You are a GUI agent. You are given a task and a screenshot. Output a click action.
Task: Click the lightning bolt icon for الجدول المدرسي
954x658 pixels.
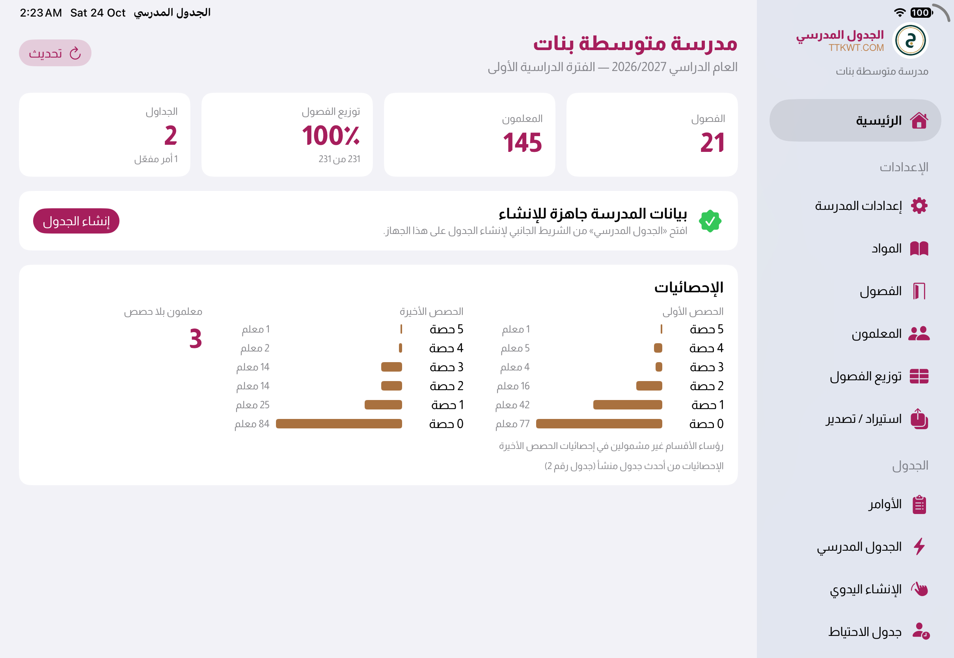(919, 547)
